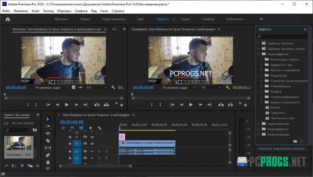This screenshot has width=313, height=177.
Task: Toggle V2 track output eye
Action: coord(92,137)
